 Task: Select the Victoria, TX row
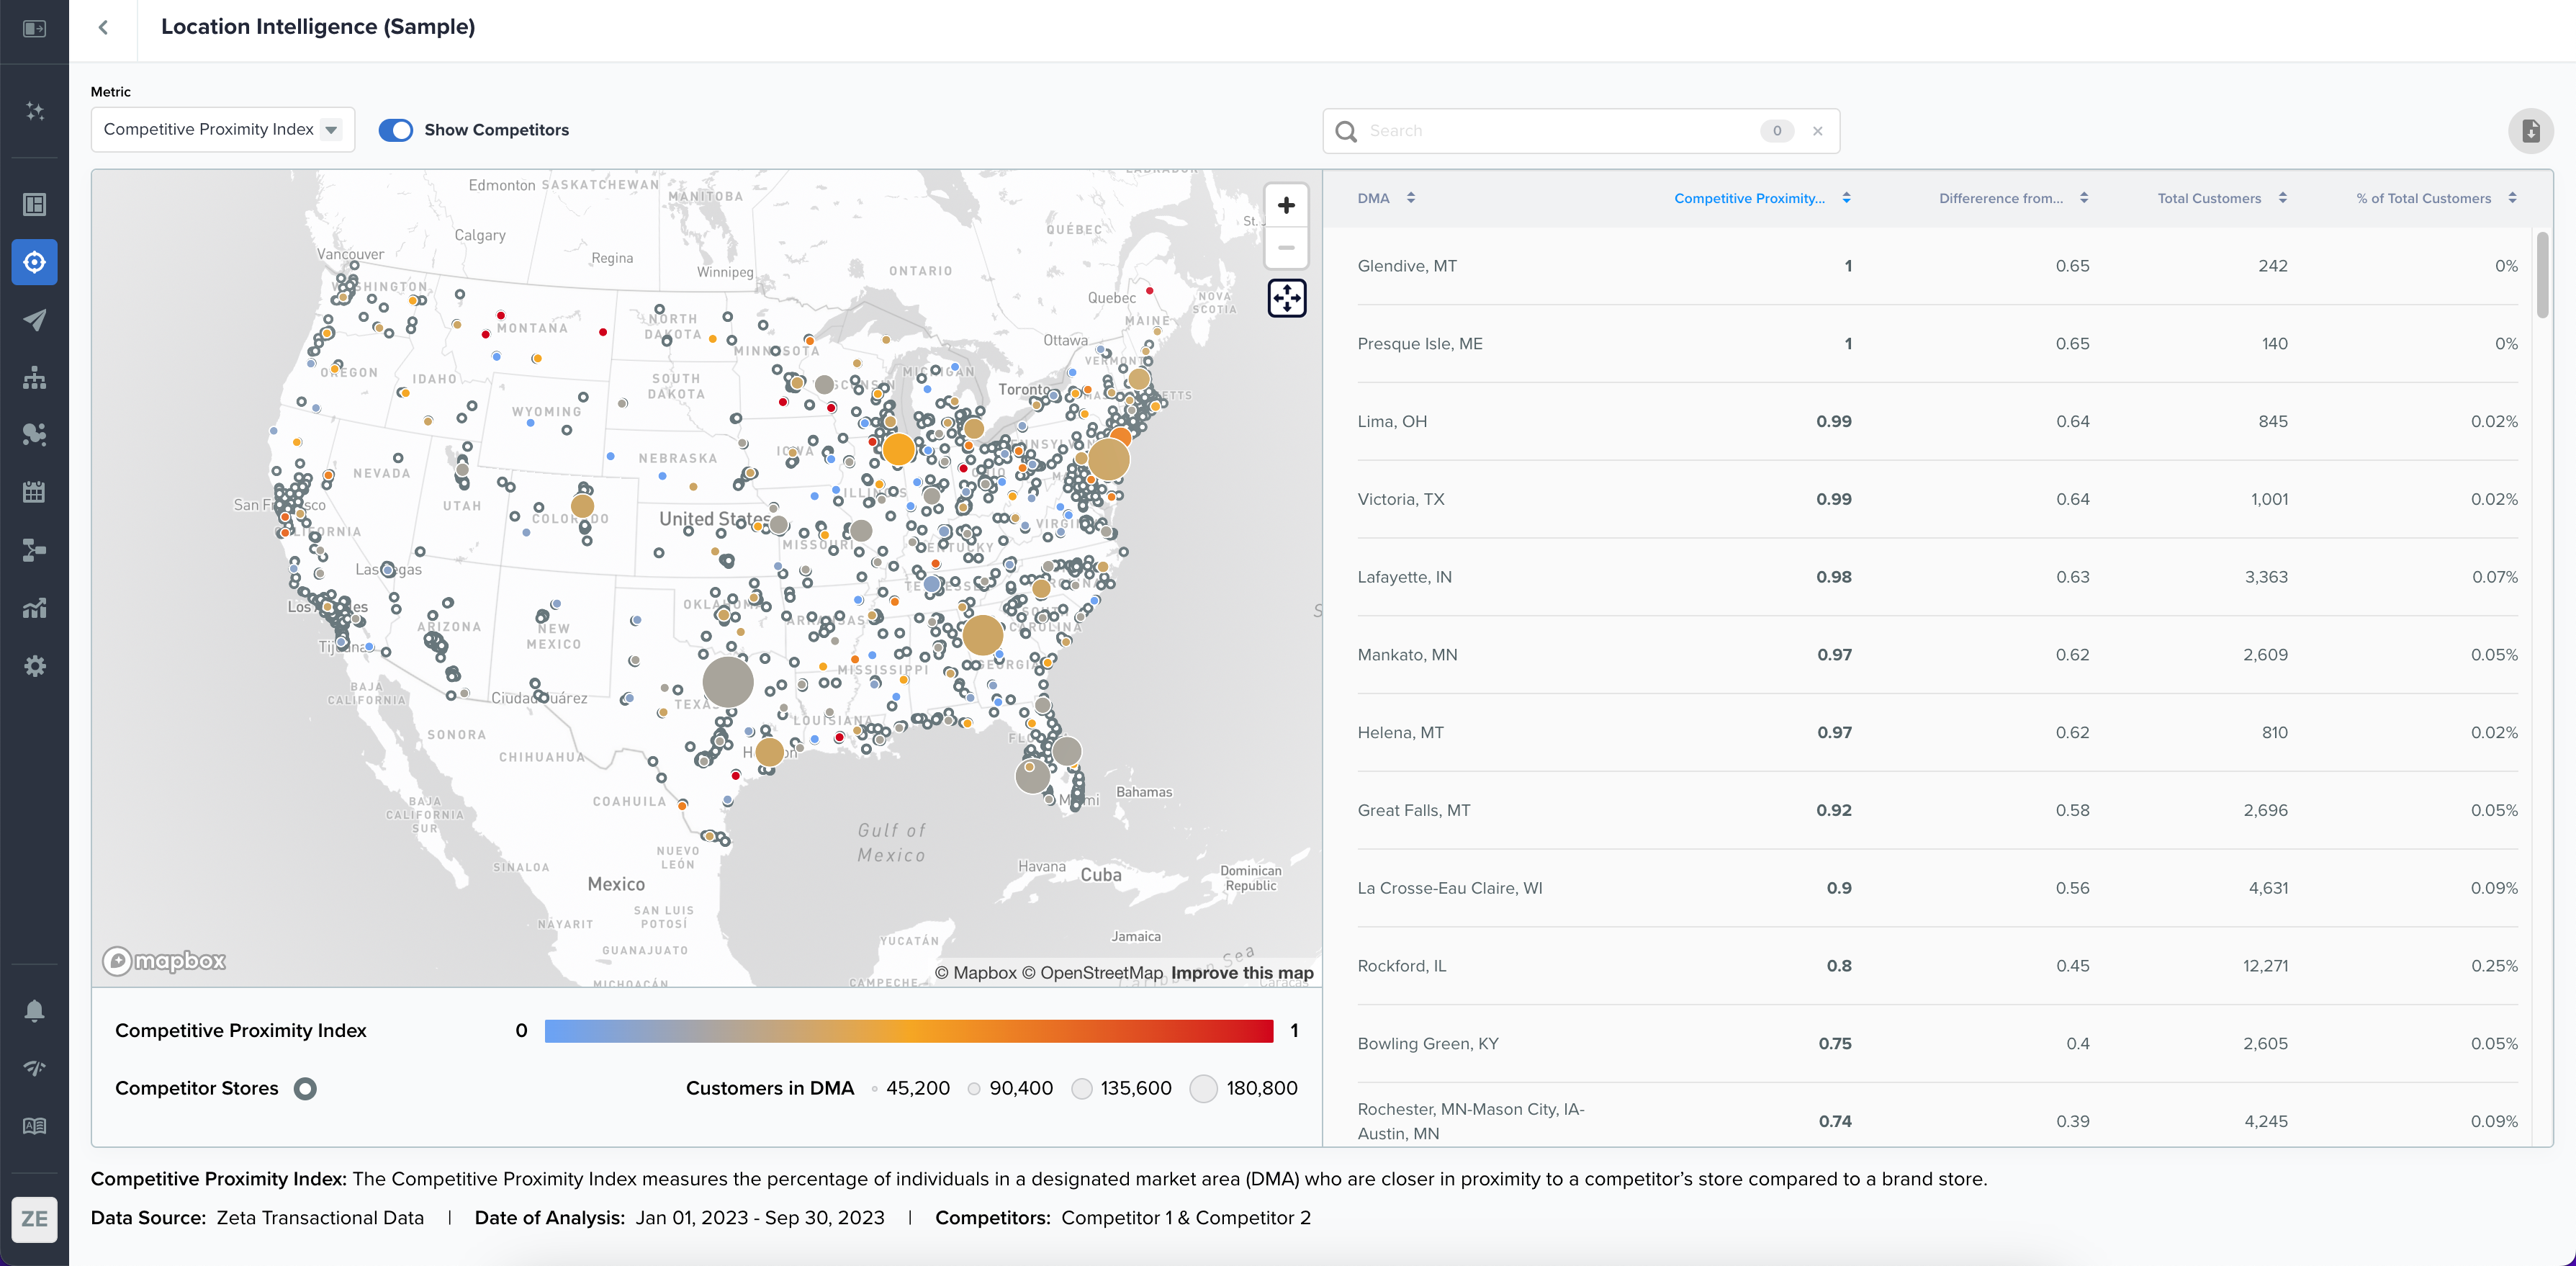[x=1937, y=499]
